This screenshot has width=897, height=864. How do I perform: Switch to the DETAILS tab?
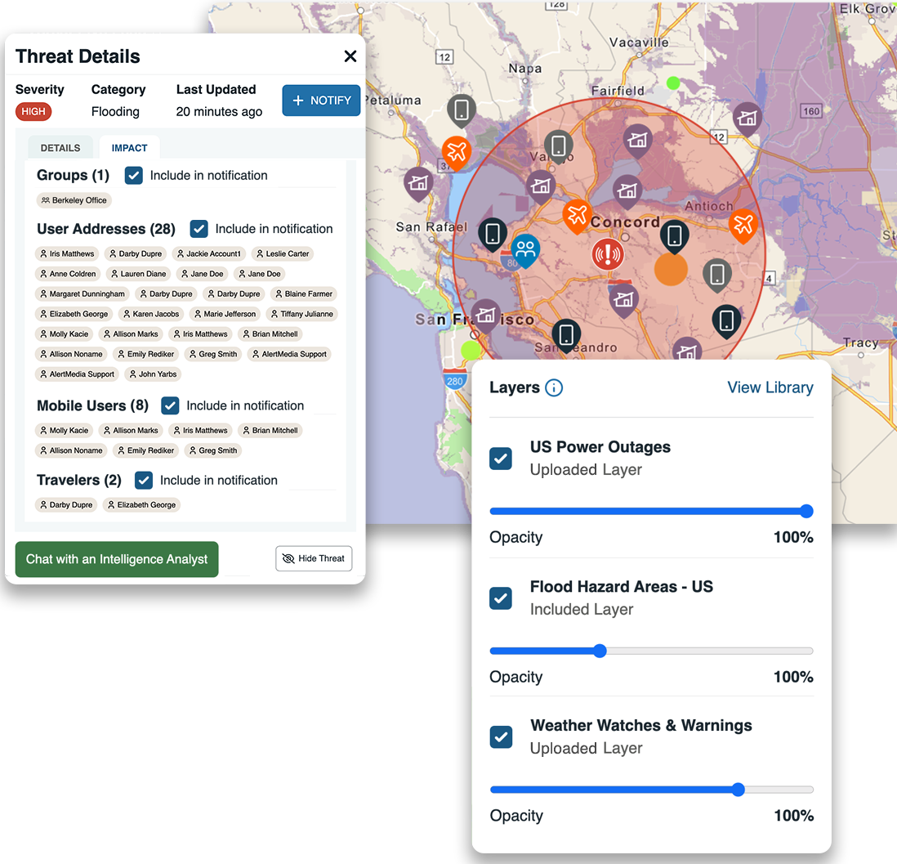coord(59,147)
